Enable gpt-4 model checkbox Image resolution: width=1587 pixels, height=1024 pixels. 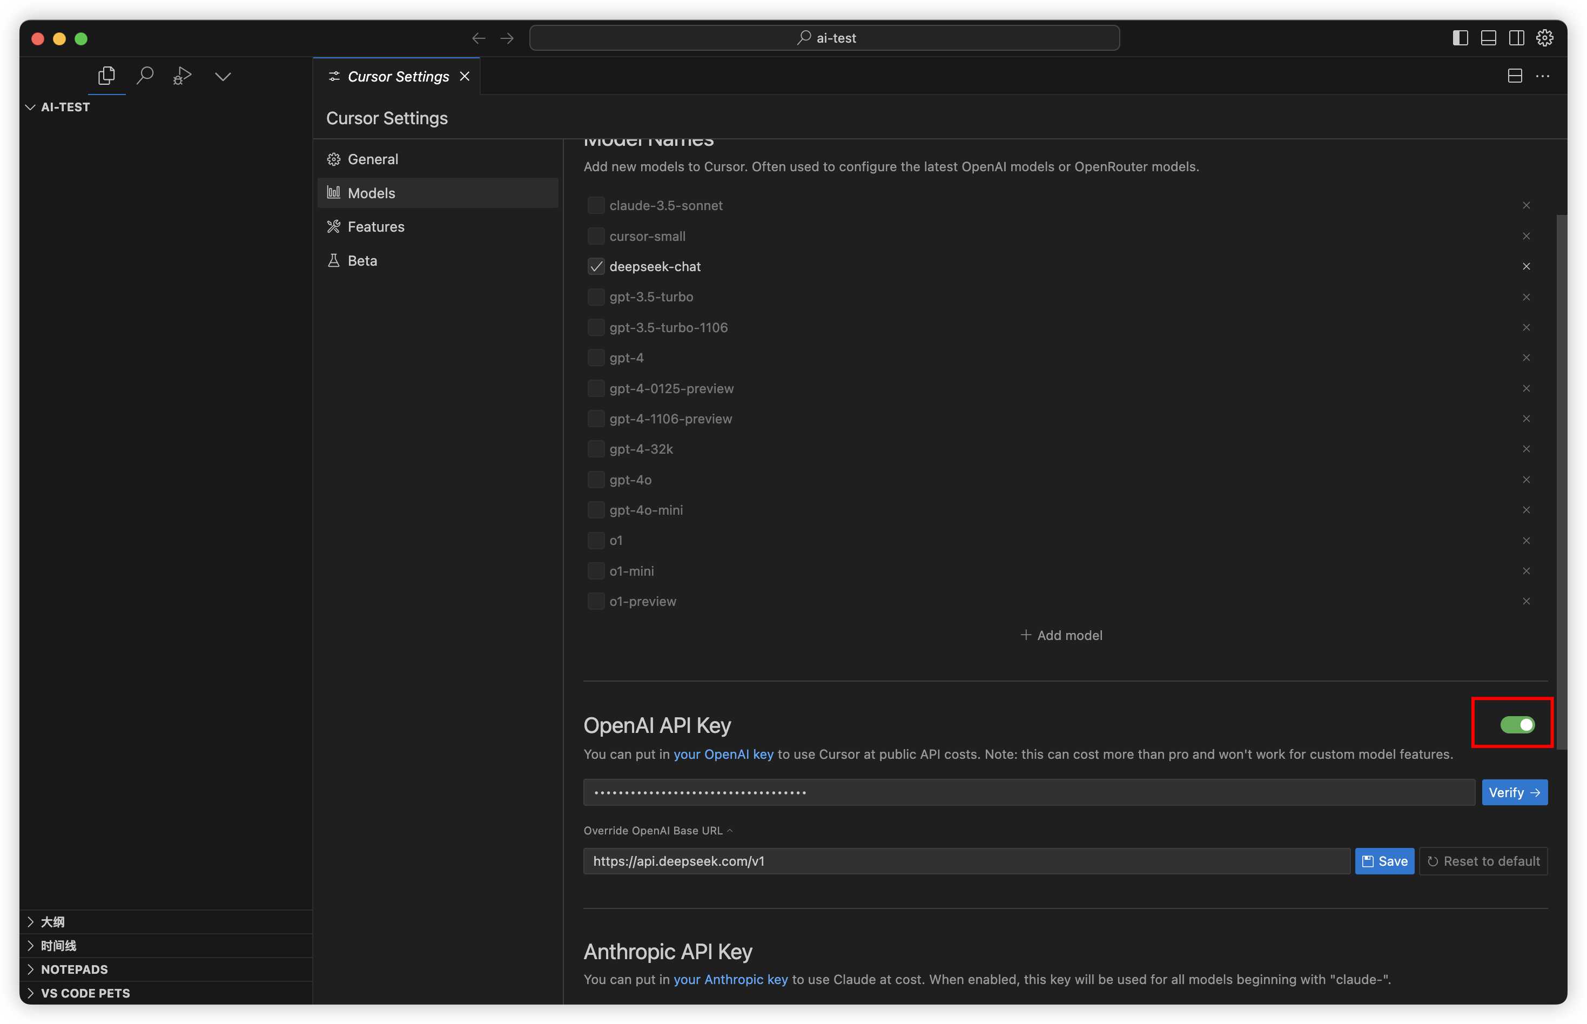click(x=596, y=358)
